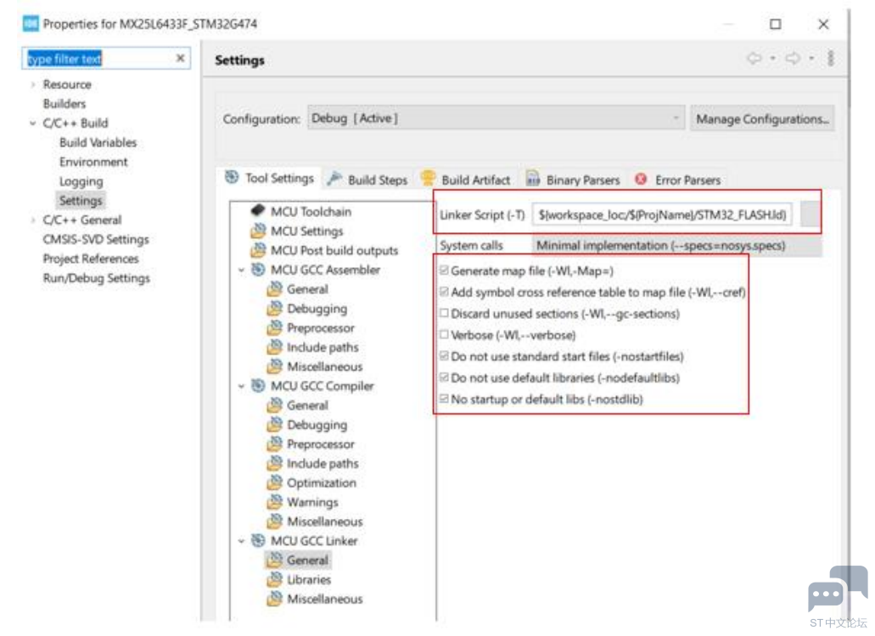This screenshot has width=875, height=636.
Task: Open Compiler Miscellaneous settings
Action: coord(324,522)
